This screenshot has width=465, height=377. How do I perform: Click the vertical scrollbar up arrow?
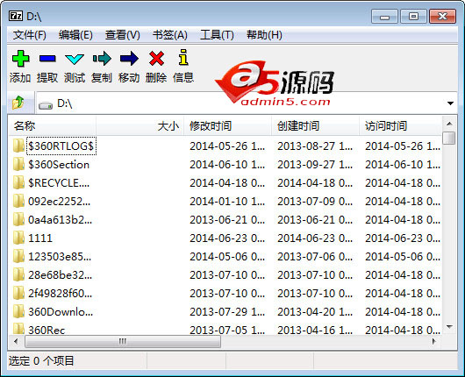(x=449, y=124)
